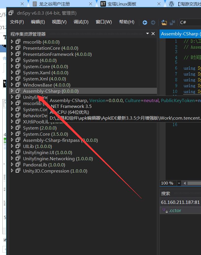Close the assembly explorer panel
The height and width of the screenshot is (255, 201).
(153, 34)
